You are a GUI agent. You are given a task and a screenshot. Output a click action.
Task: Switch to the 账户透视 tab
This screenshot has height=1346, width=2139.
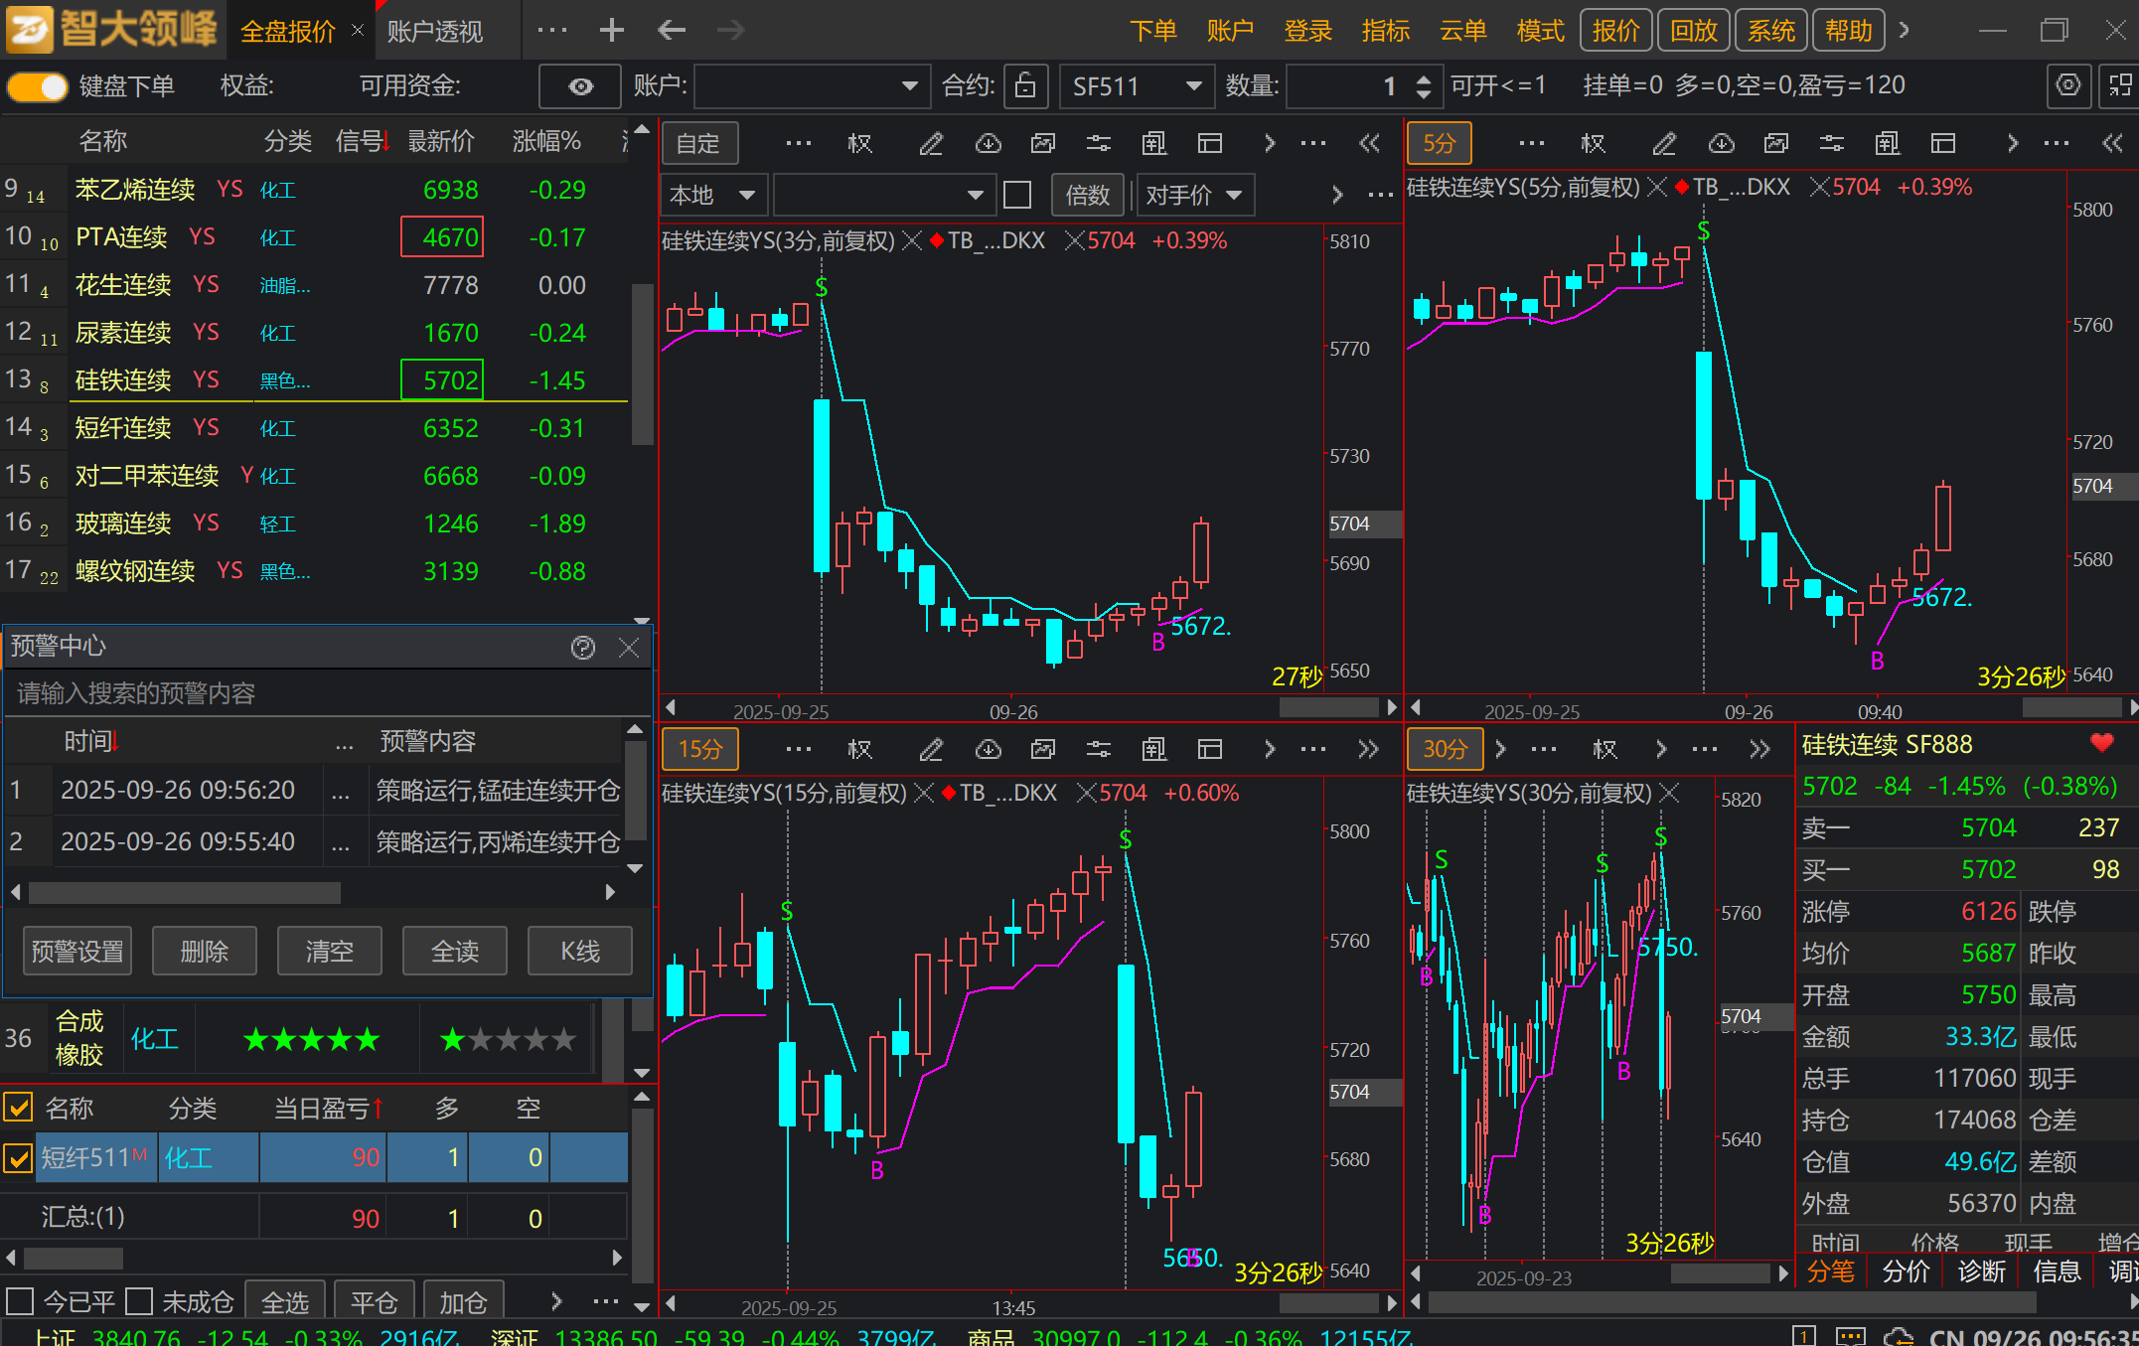tap(434, 31)
